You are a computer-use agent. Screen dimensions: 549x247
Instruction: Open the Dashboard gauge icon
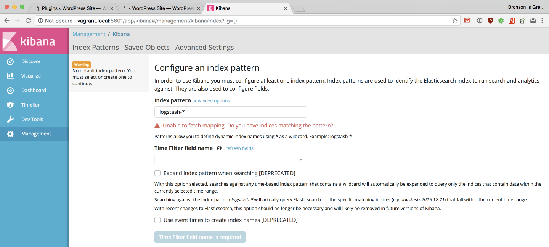pos(10,90)
